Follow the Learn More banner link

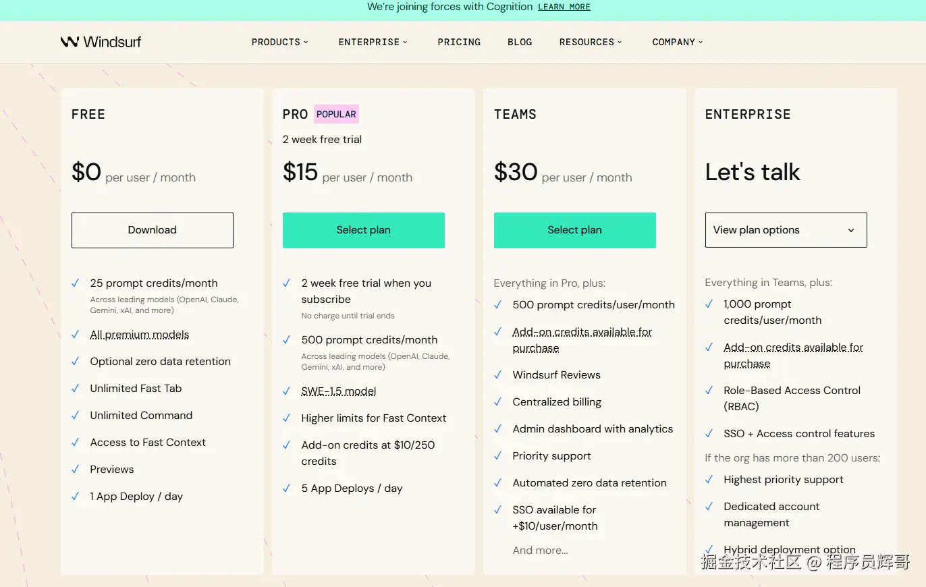pyautogui.click(x=564, y=7)
